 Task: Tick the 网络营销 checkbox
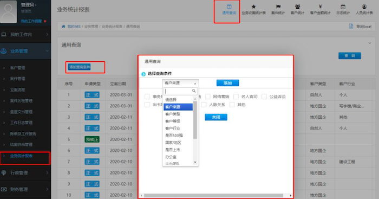[207, 97]
